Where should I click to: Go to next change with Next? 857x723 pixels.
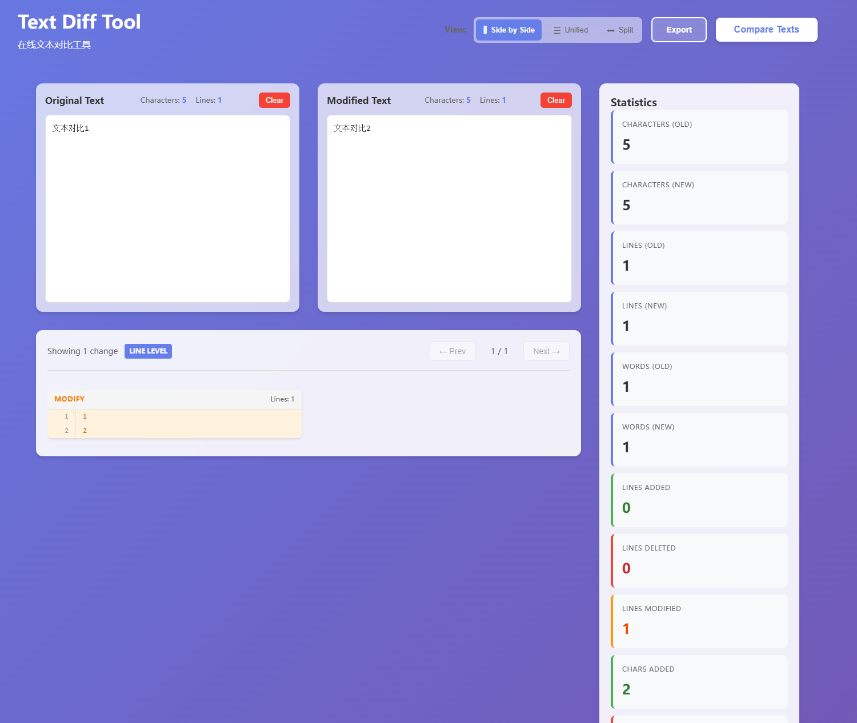point(546,351)
